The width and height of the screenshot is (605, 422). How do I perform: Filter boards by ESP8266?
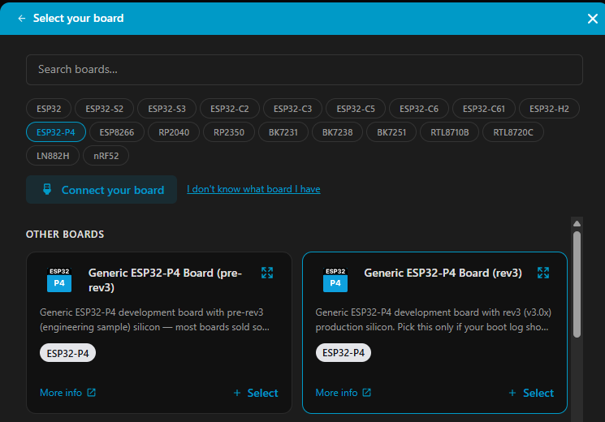tap(116, 132)
